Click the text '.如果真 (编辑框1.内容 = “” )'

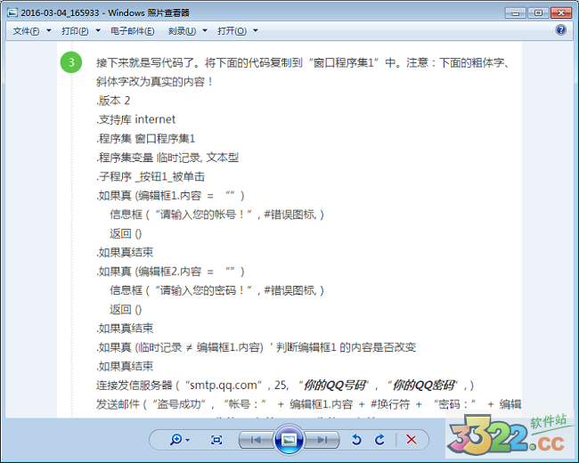170,196
